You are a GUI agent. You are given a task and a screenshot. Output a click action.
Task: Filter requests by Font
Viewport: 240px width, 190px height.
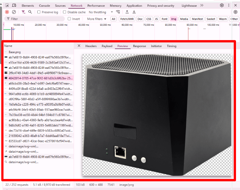pyautogui.click(x=164, y=19)
